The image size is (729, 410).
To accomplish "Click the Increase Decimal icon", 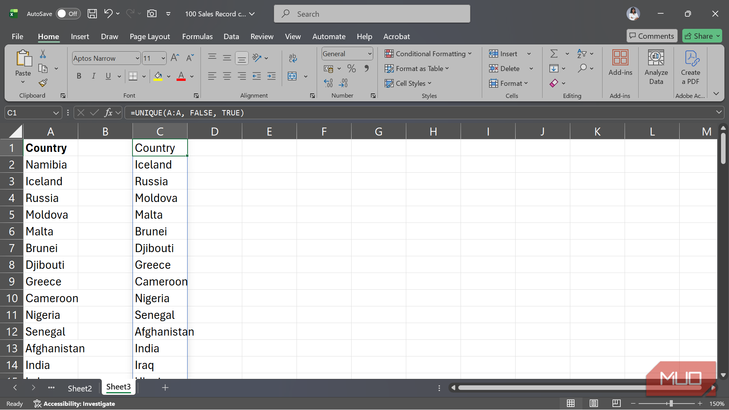I will tap(328, 83).
